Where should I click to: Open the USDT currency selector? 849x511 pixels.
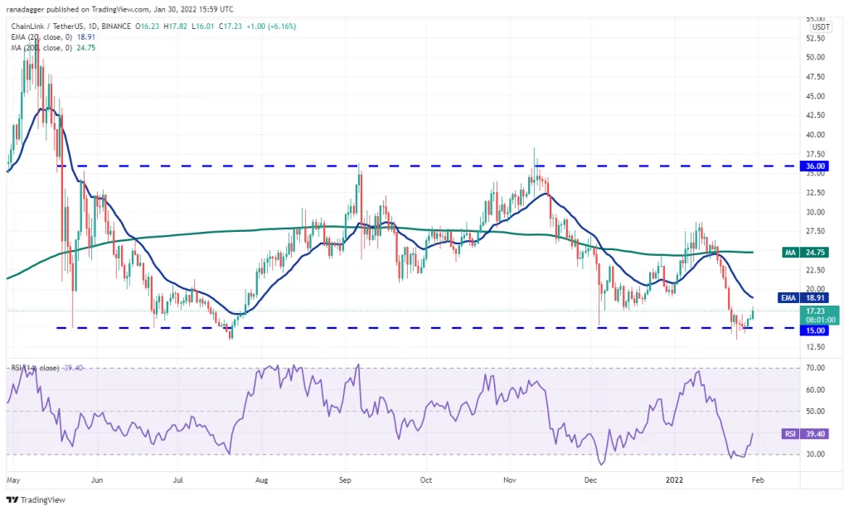coord(820,27)
